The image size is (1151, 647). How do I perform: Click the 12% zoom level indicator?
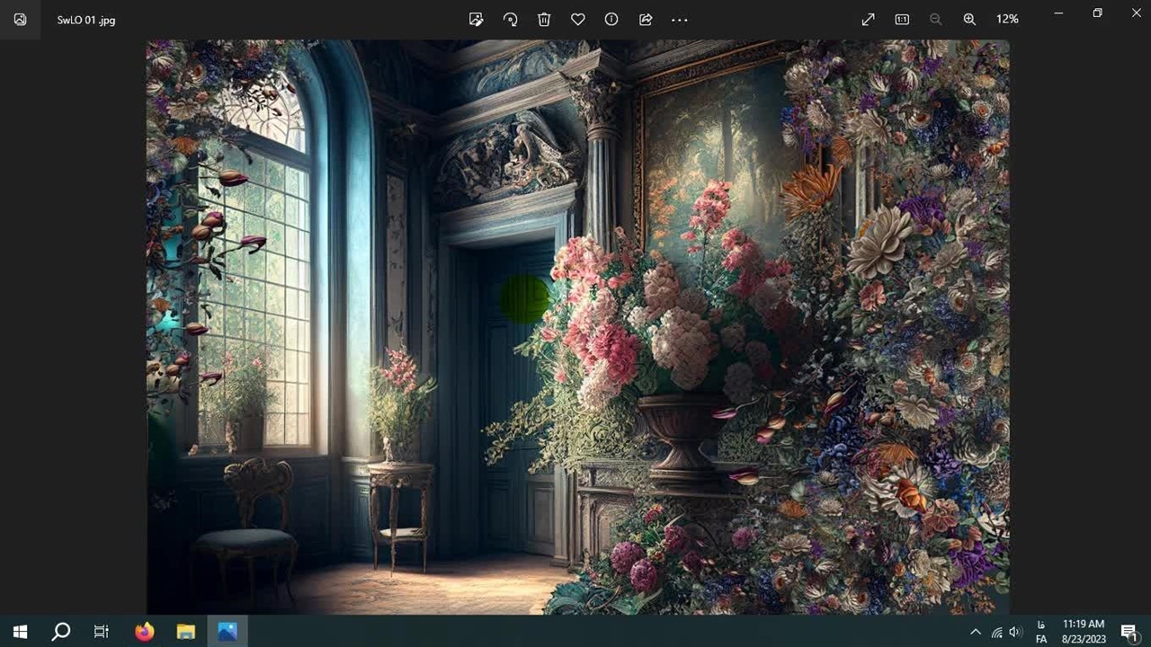point(1007,20)
